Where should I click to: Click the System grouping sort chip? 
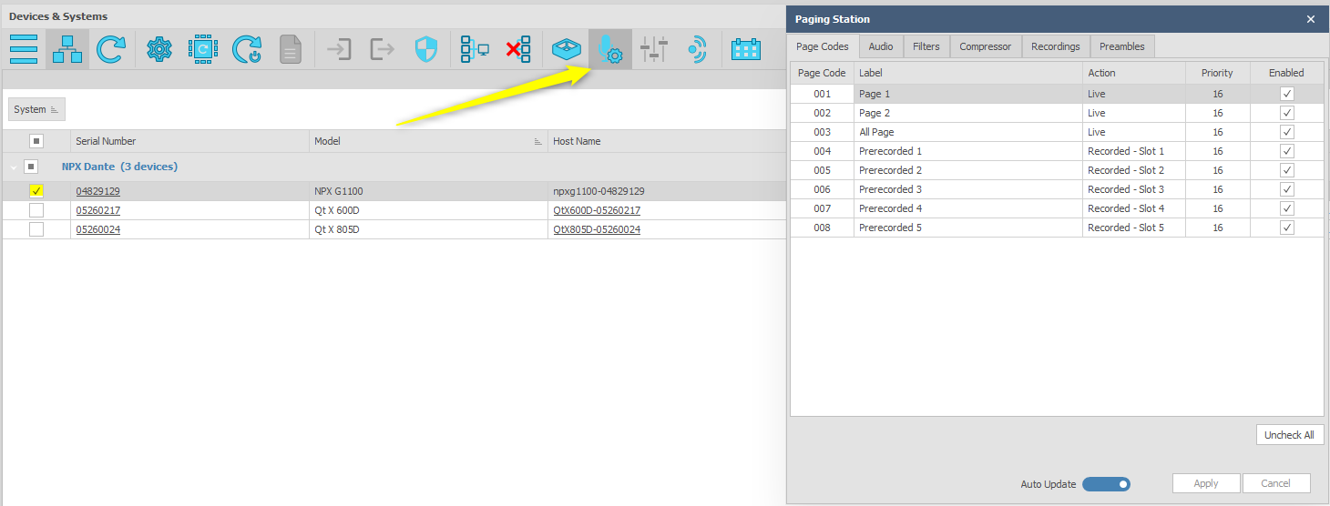coord(36,109)
